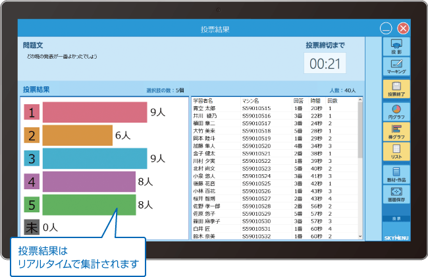Click the orange bar for option 2
Screen dimensions: 428x277
(x=78, y=135)
